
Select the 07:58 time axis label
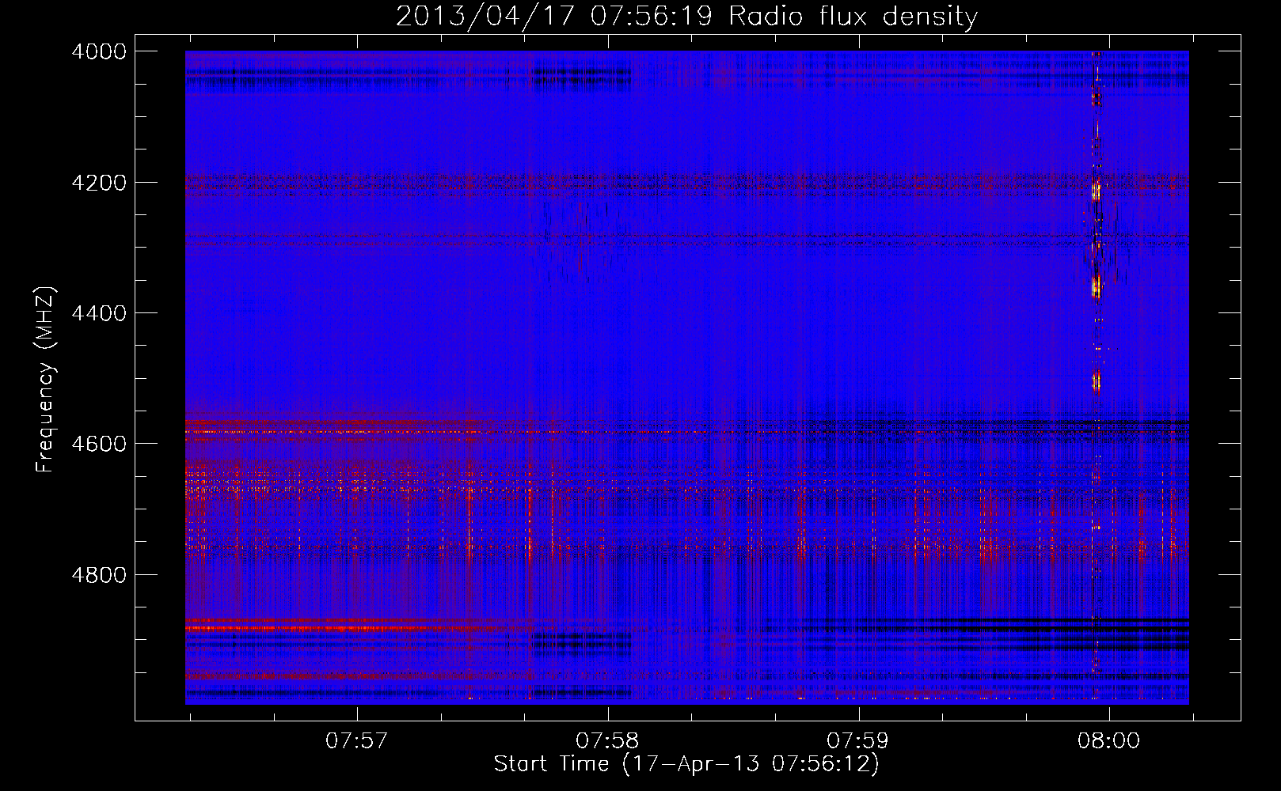click(x=607, y=740)
